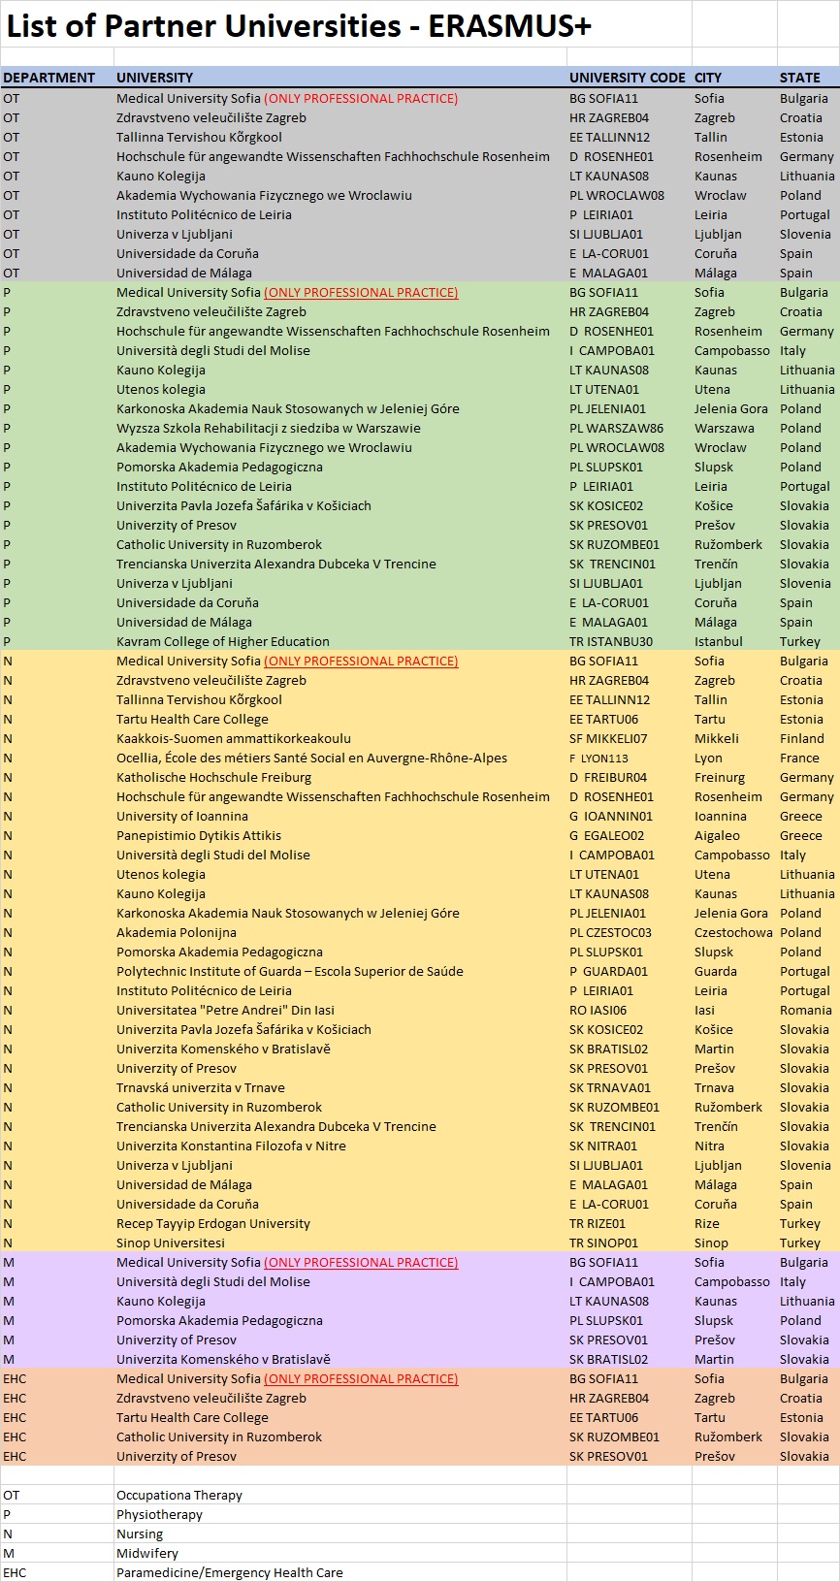Select 'Trnavská univerzita v Trnave' cell

201,1087
